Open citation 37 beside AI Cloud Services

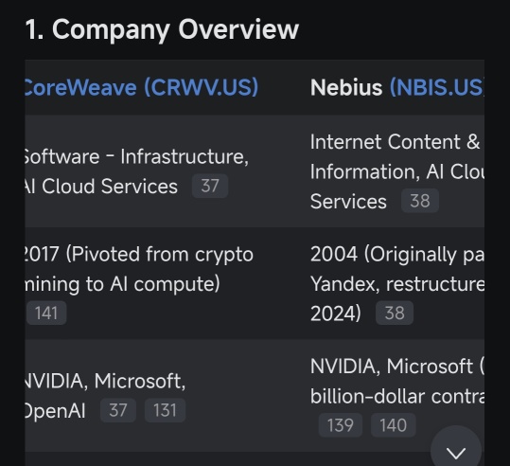(x=210, y=186)
